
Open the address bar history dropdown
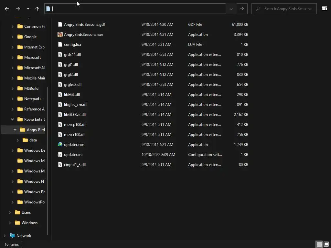[x=231, y=9]
